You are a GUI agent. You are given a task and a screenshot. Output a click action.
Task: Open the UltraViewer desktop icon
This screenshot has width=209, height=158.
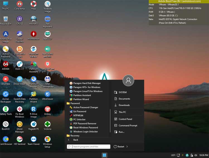(47, 96)
